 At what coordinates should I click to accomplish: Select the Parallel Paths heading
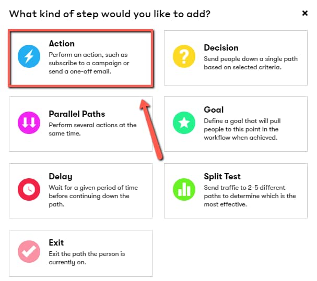click(77, 114)
